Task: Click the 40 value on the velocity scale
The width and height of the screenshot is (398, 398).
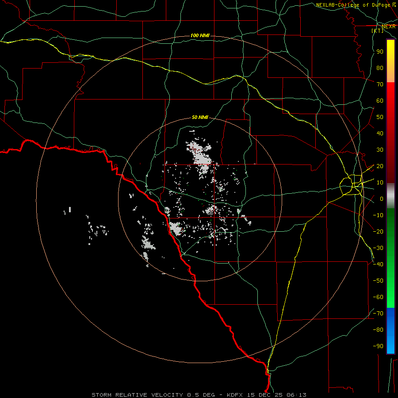Action: (380, 133)
